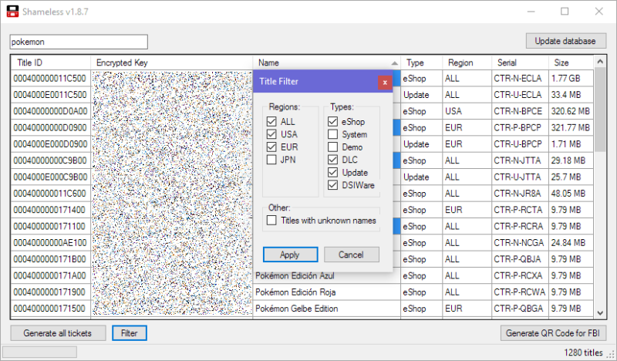
Task: Click the vertical scrollbar thumb of title list
Action: click(600, 110)
